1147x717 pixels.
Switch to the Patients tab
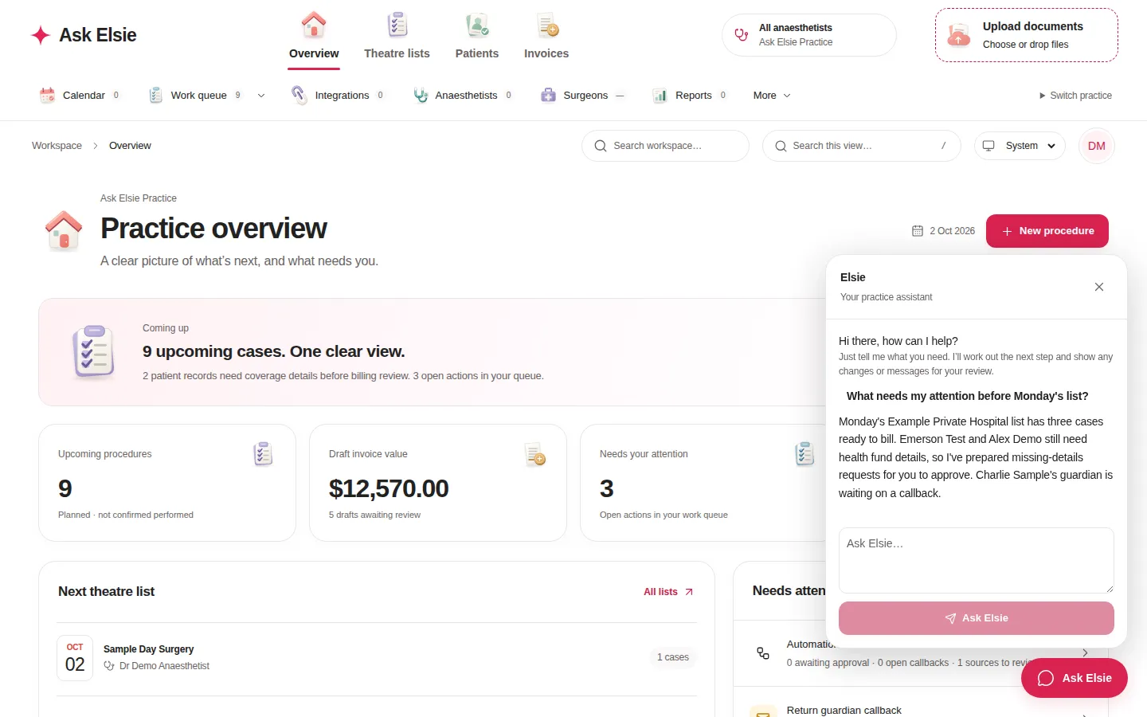coord(477,37)
